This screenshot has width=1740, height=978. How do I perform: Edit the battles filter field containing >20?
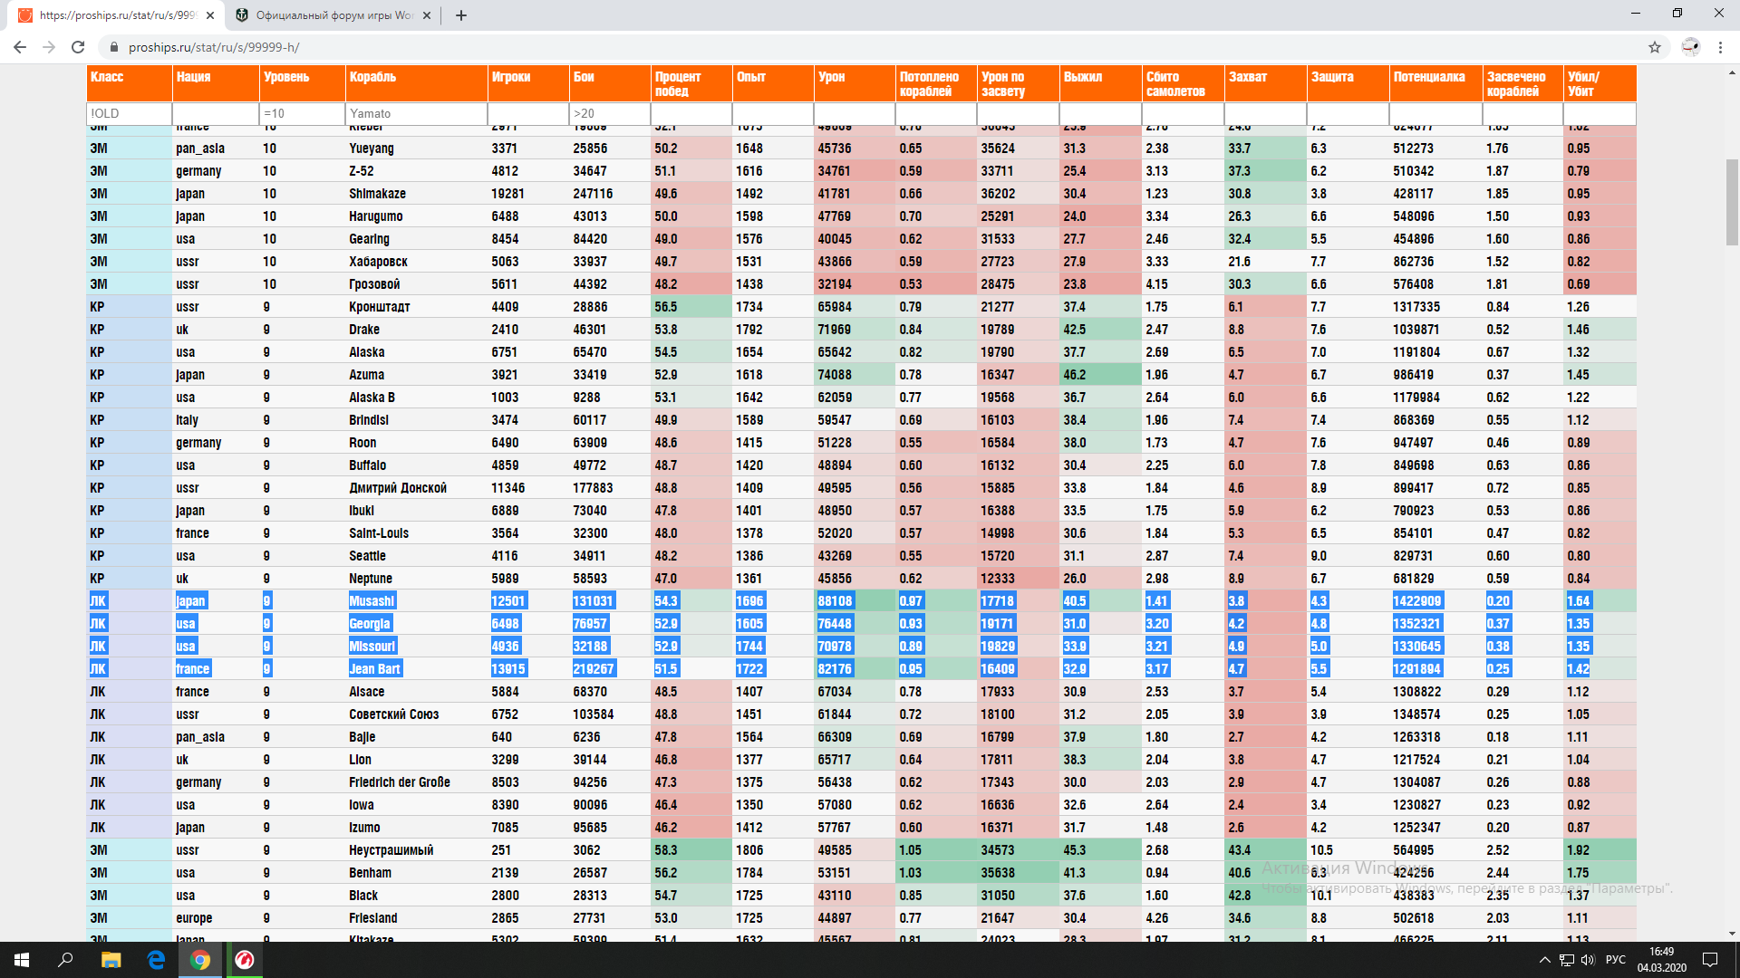coord(610,113)
